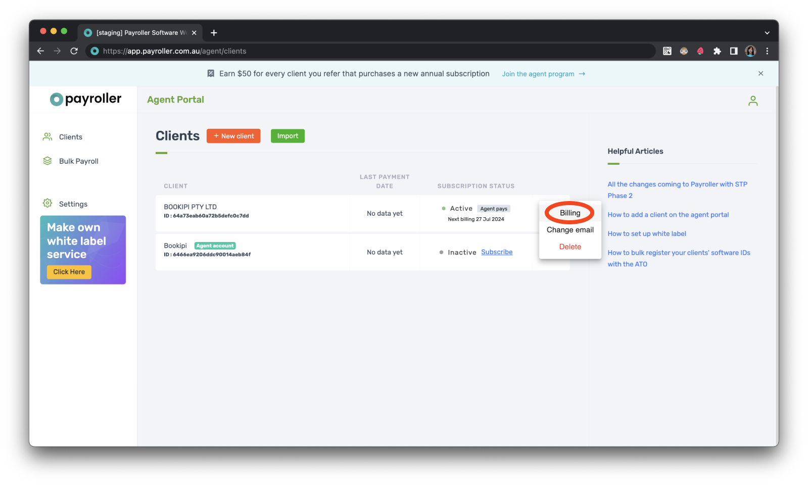Click the Inactive status label

pyautogui.click(x=462, y=252)
